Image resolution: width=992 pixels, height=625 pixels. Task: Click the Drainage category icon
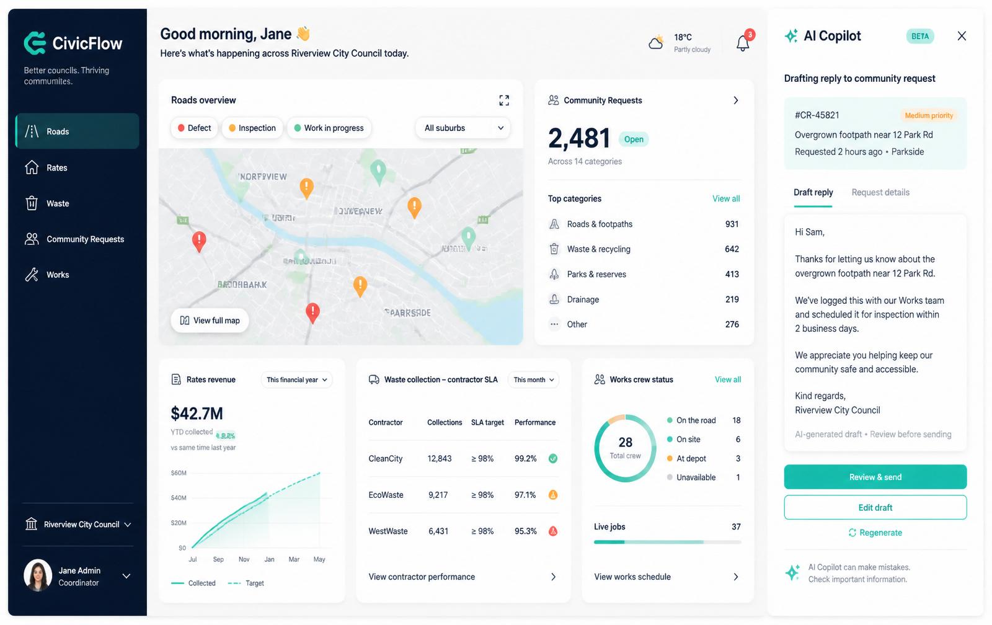pyautogui.click(x=554, y=299)
